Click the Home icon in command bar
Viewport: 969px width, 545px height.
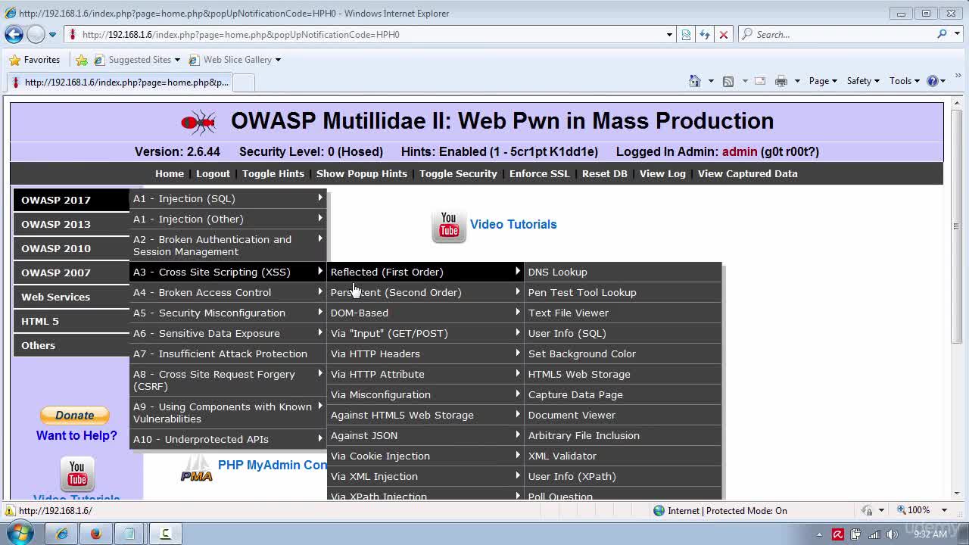pyautogui.click(x=695, y=81)
